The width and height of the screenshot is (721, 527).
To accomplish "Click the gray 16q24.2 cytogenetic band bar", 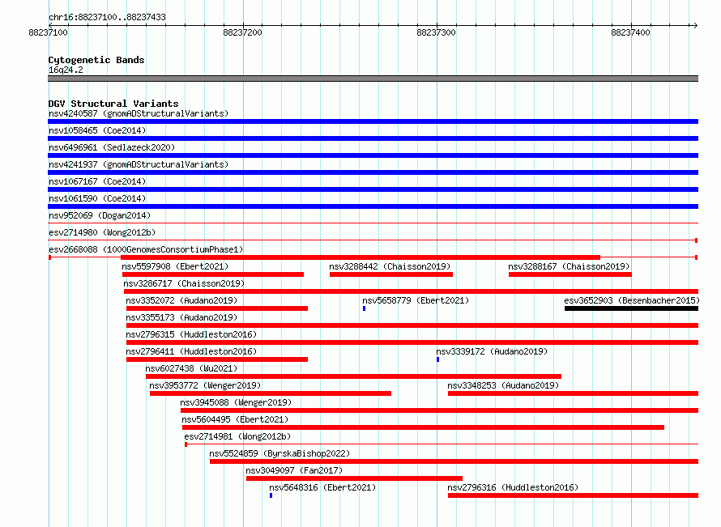I will coord(373,79).
